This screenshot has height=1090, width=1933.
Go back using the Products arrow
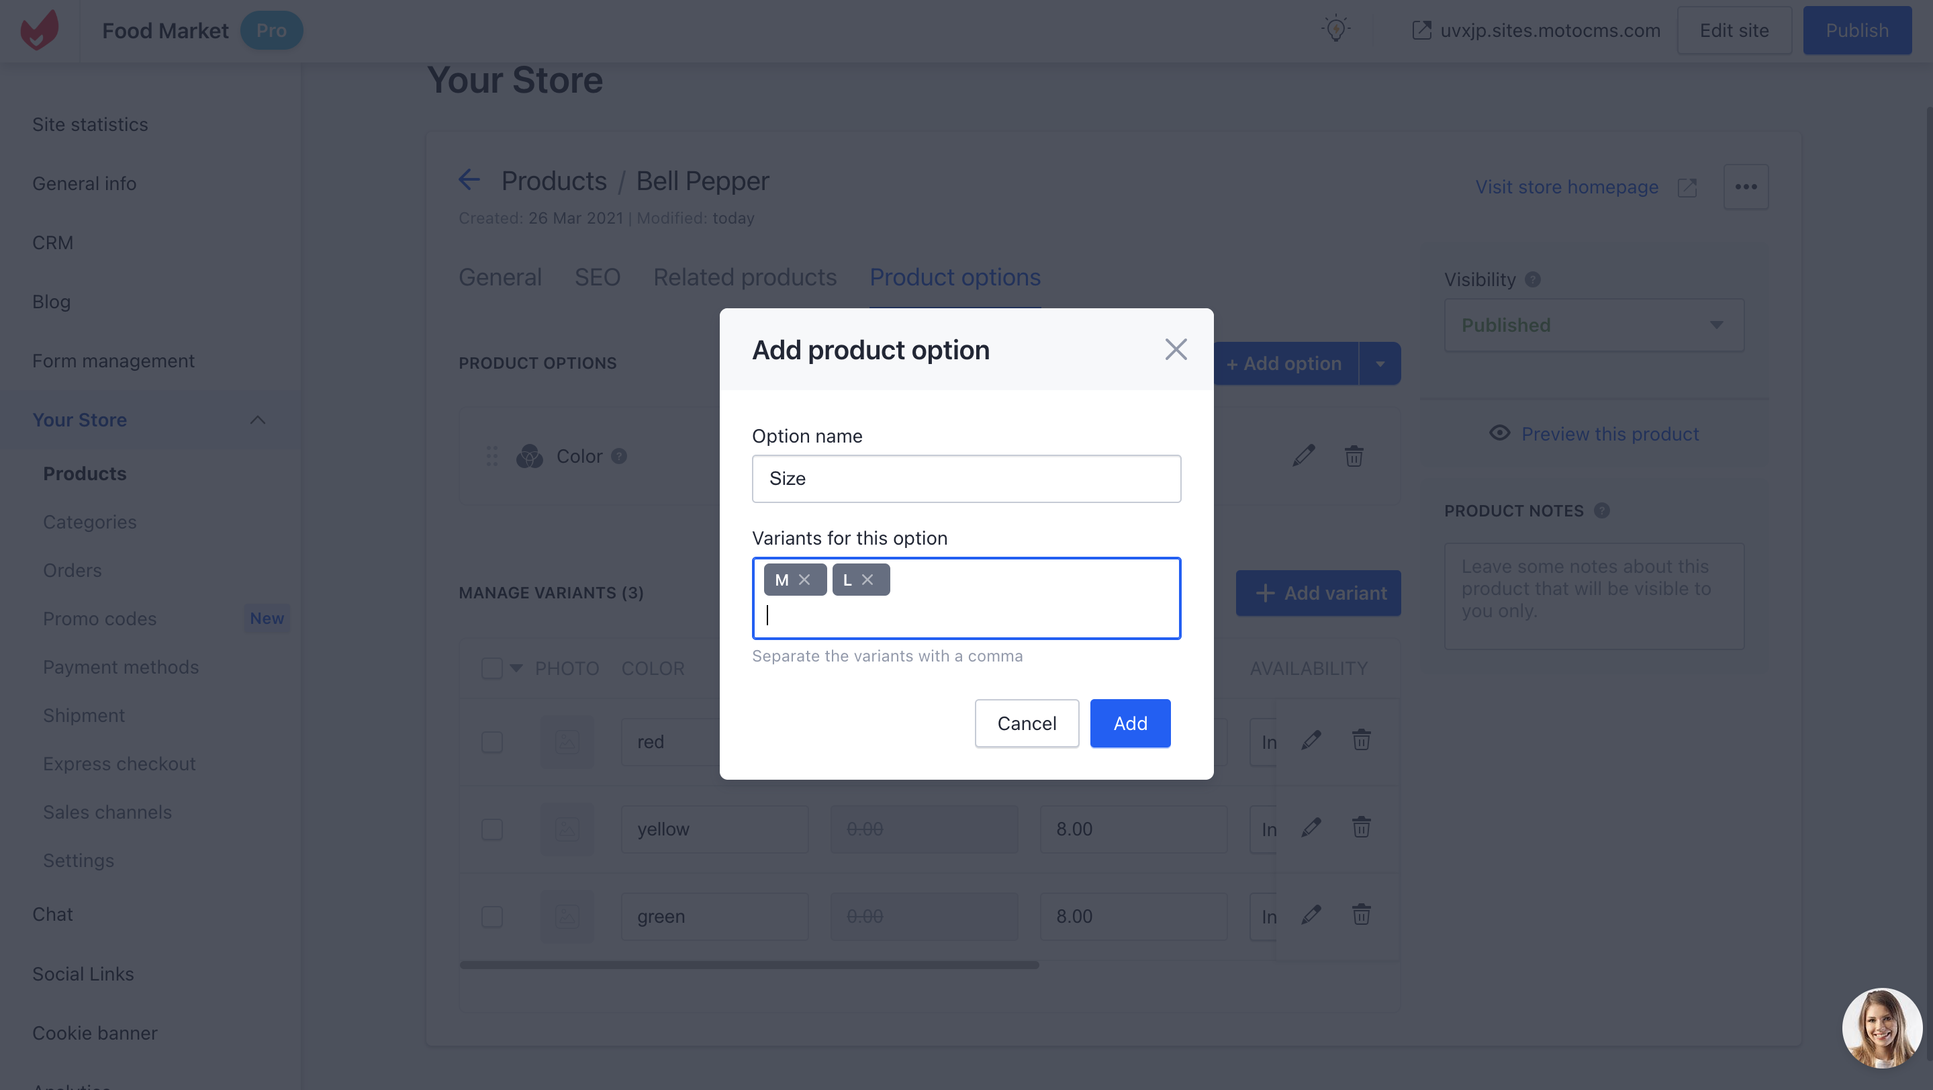470,180
